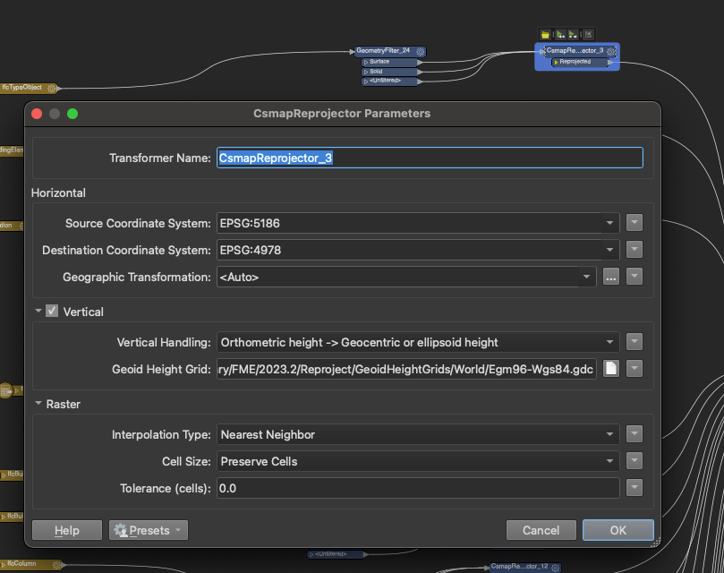Select the CsmapReprojector_12 transformer on canvas
Screen dimensions: 724x573
pos(524,567)
